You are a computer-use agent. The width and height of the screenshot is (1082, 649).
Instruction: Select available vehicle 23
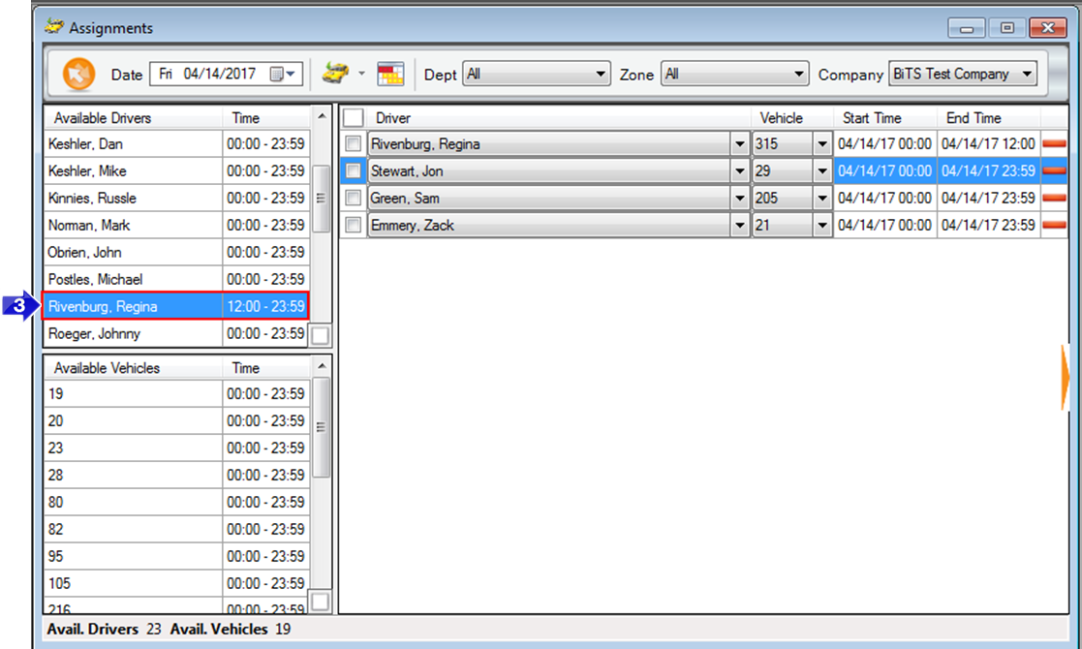[x=176, y=448]
